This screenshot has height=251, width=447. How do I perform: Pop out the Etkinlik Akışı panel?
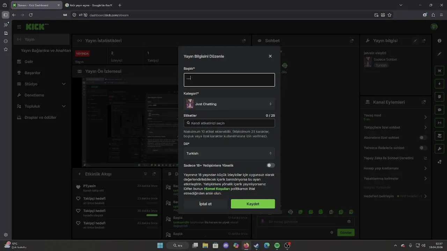154,174
